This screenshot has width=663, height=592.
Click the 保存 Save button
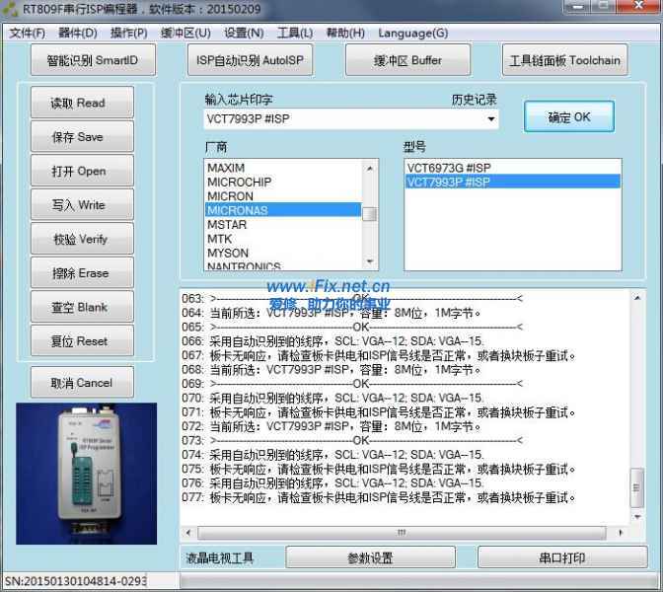tap(82, 136)
